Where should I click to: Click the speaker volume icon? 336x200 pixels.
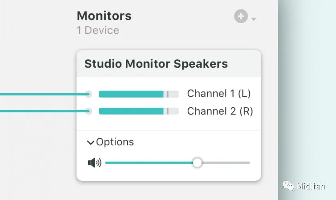pyautogui.click(x=94, y=163)
